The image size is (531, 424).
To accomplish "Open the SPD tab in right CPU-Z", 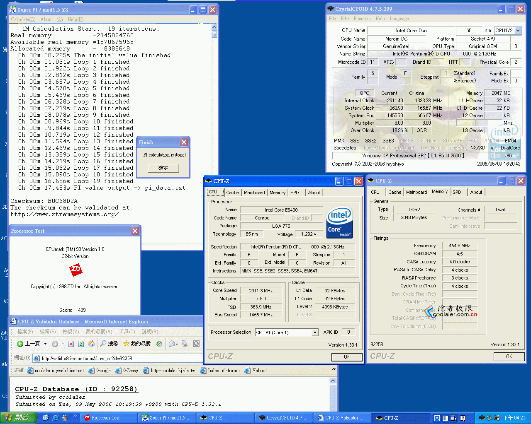I will click(457, 192).
